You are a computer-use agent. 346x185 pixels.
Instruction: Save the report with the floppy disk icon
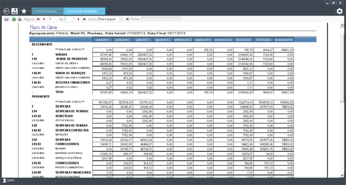click(x=6, y=19)
